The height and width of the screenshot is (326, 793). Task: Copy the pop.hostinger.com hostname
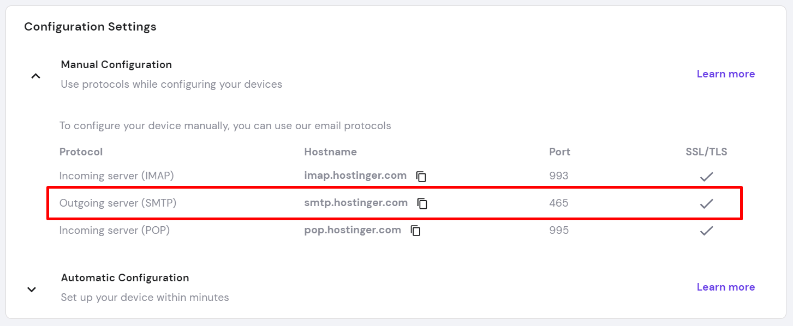[x=416, y=231]
